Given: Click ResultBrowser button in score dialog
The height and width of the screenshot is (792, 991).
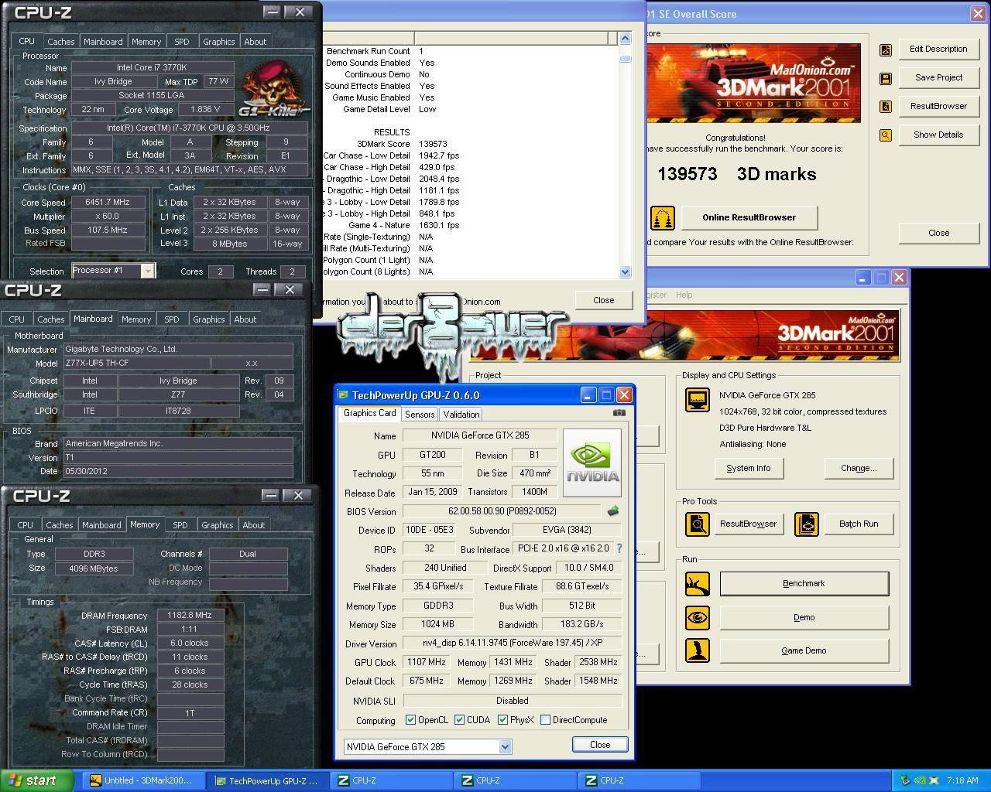Looking at the screenshot, I should 938,106.
